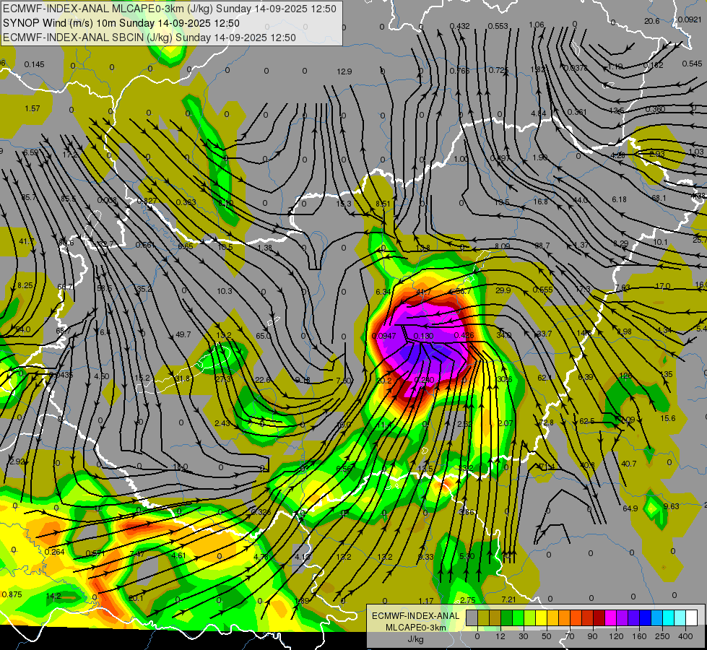707x650 pixels.
Task: Click the map value 0.553
Action: pos(498,26)
